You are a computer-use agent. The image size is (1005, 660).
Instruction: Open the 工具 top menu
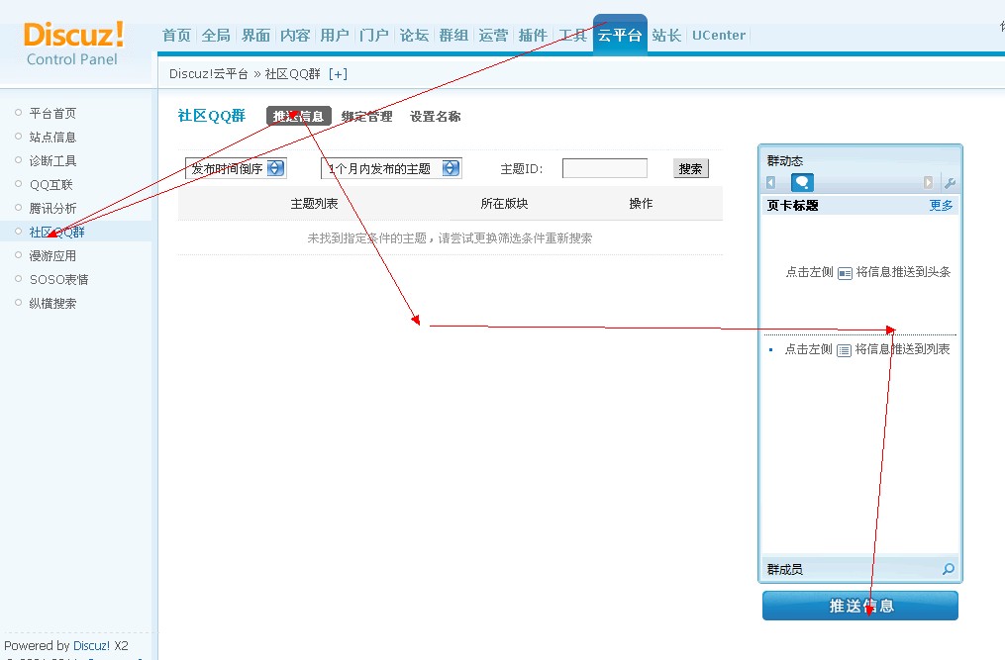point(572,36)
